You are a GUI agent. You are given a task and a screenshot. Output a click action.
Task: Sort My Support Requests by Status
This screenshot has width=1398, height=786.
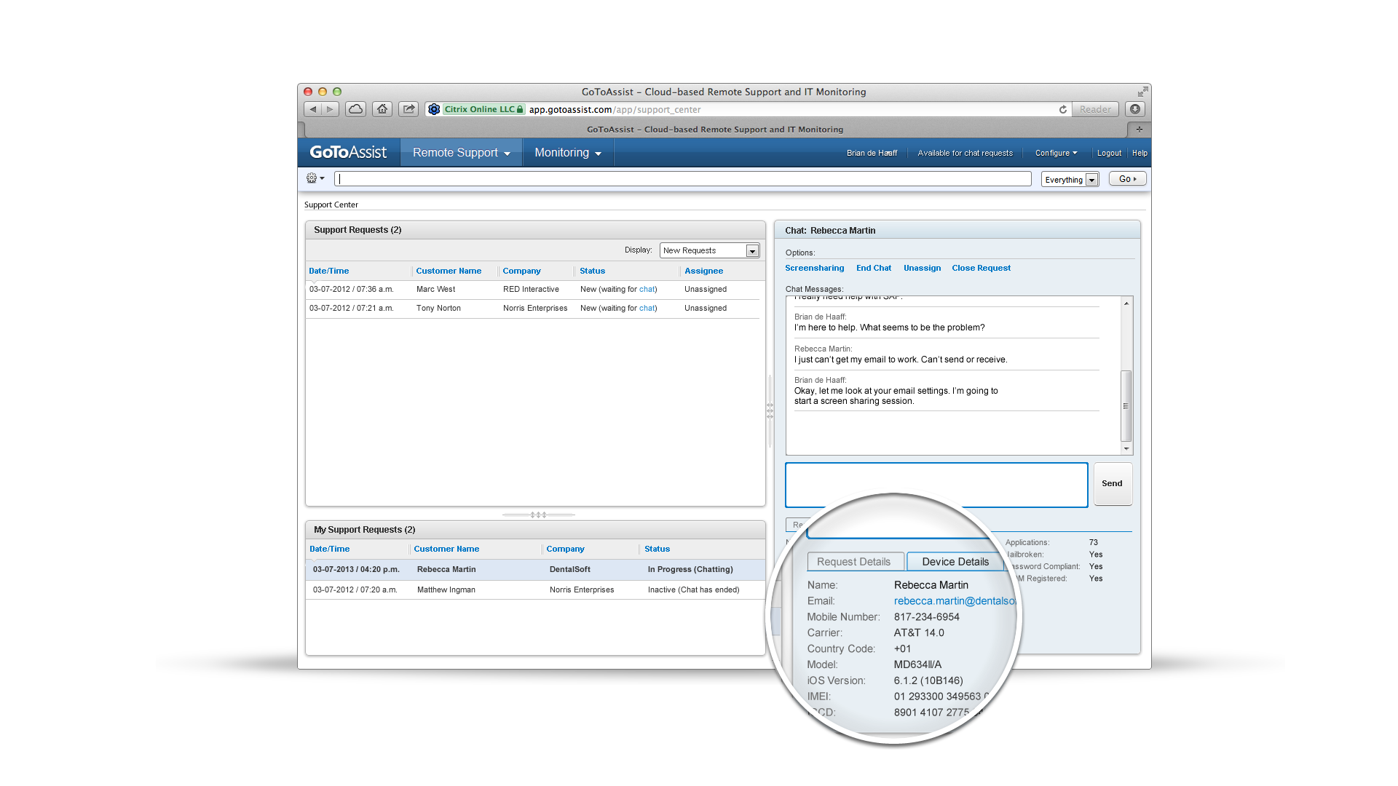click(657, 549)
